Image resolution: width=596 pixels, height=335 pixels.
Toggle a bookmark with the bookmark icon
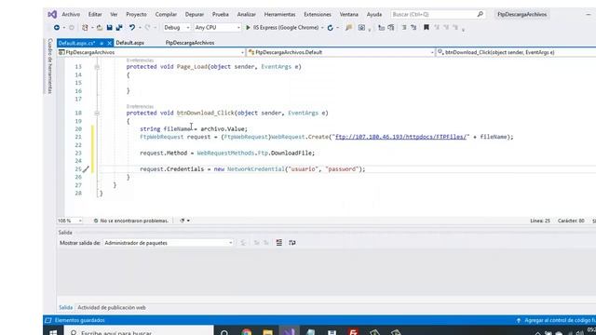(x=427, y=27)
